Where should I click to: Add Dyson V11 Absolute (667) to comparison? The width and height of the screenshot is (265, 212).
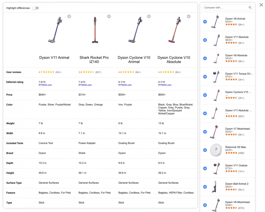click(x=205, y=114)
